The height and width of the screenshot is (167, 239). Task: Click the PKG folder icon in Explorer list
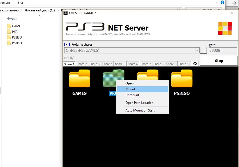[9, 32]
